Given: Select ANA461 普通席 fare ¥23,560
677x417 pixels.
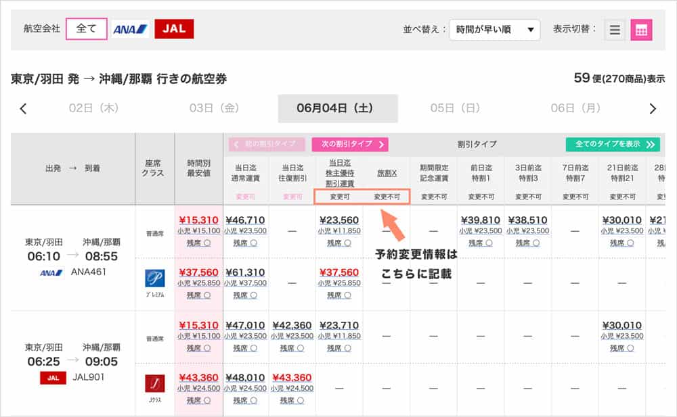Looking at the screenshot, I should click(339, 220).
